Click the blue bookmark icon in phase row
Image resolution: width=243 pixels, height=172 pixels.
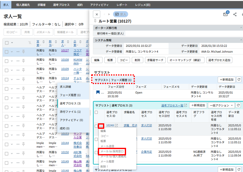[x=98, y=92]
